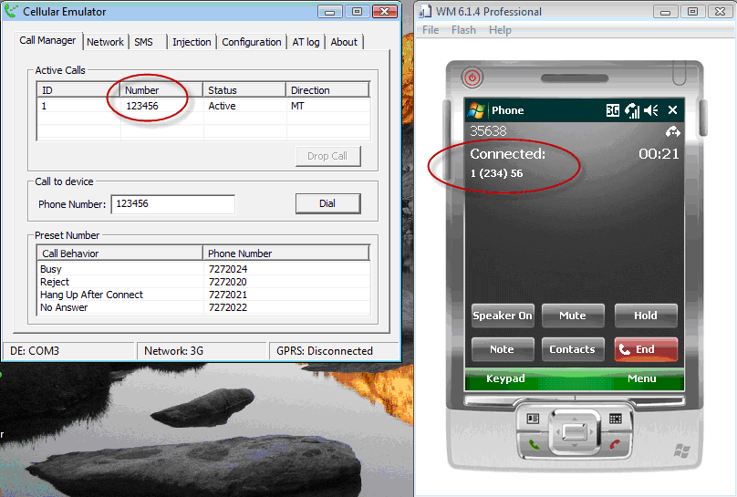737x497 pixels.
Task: Open the Help menu in WM emulator
Action: pos(500,30)
